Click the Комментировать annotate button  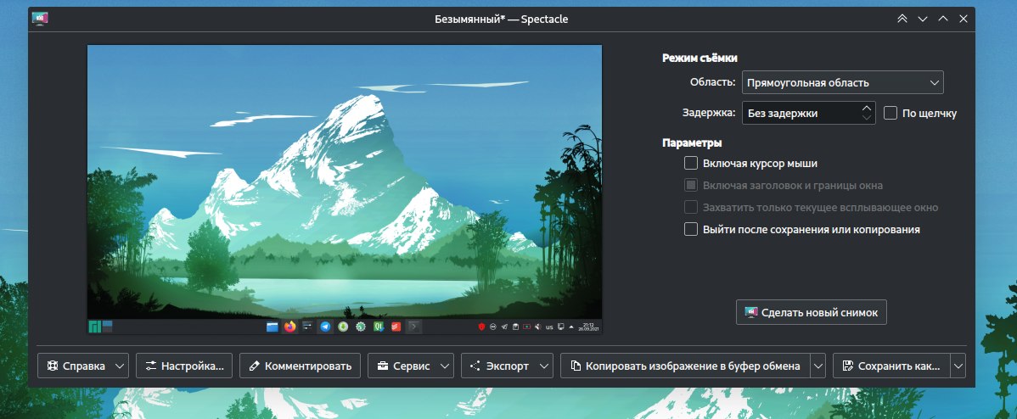300,366
